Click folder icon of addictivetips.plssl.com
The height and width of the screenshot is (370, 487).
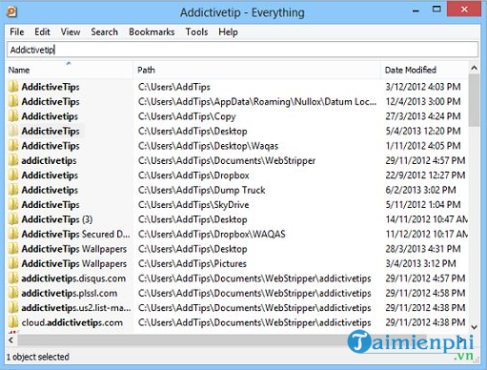(13, 293)
